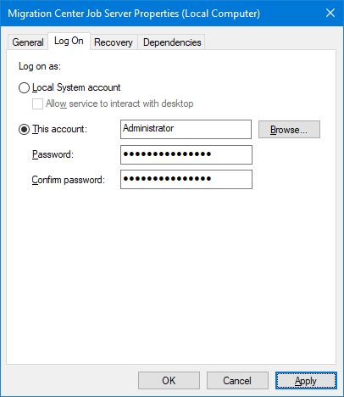
Task: Click the 'Password:' field label
Action: click(x=53, y=154)
